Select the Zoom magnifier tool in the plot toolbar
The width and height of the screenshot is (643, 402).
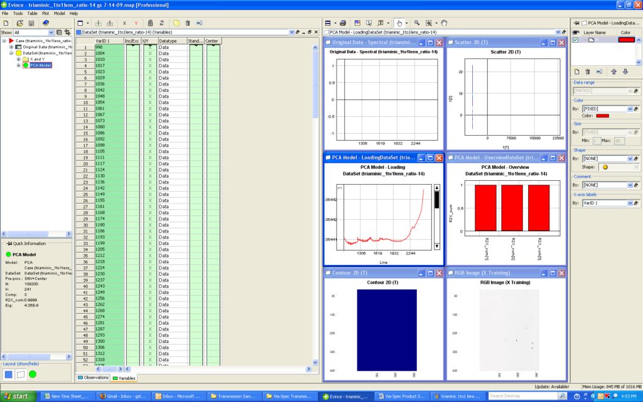point(416,23)
